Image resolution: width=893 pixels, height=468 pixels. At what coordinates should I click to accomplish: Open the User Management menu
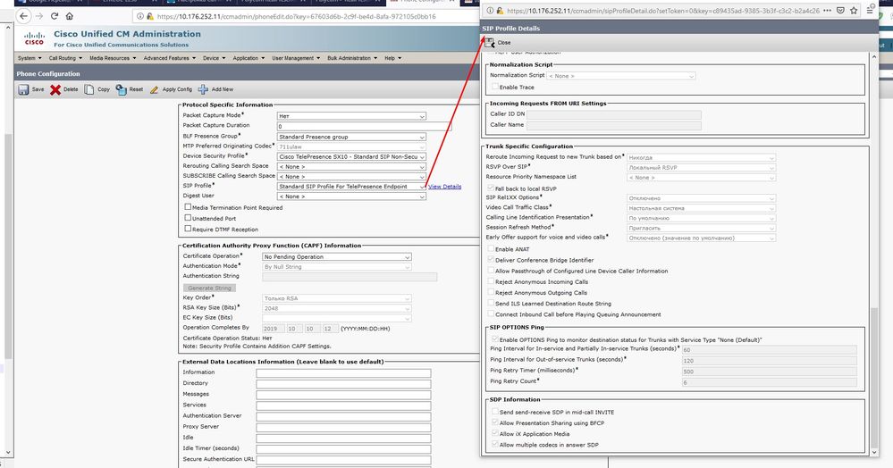pos(296,58)
